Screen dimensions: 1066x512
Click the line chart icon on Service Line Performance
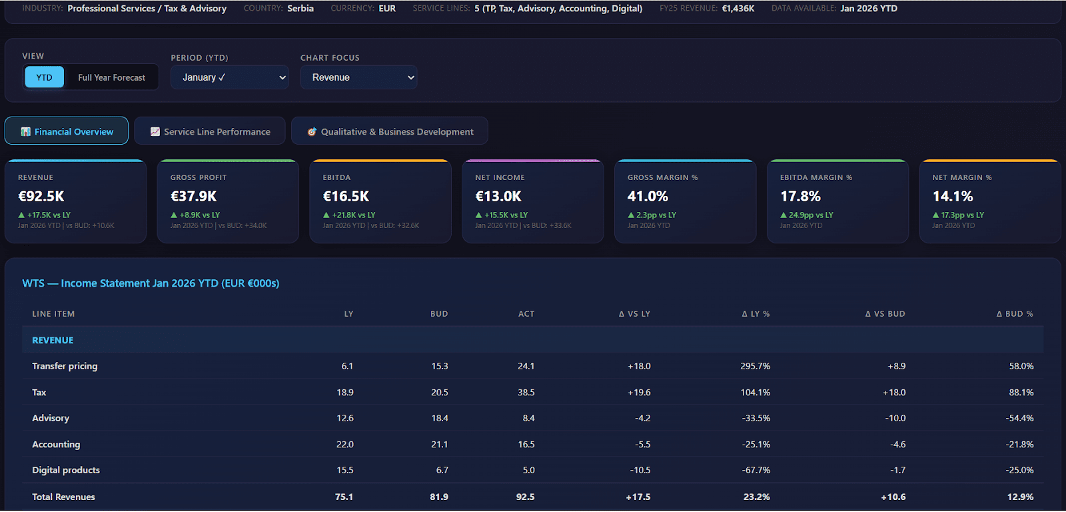155,132
